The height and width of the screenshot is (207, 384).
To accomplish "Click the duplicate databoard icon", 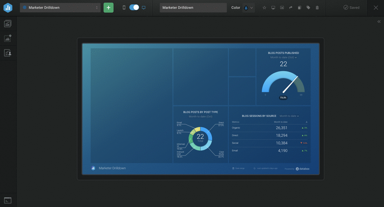I will point(300,8).
